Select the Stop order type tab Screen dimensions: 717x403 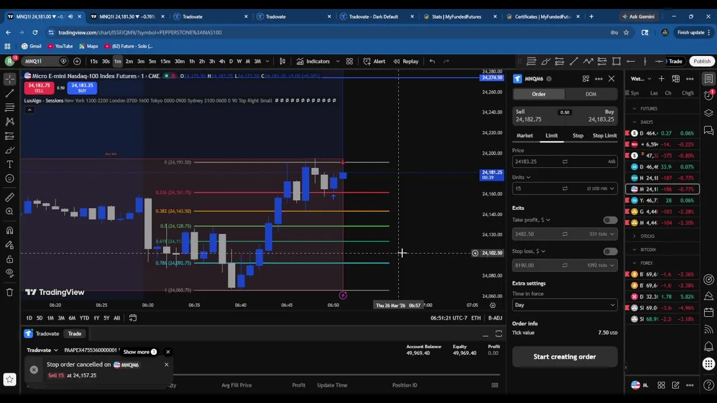[578, 135]
